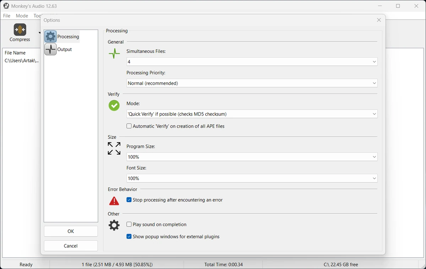Click the Program Size label
This screenshot has height=269, width=426.
pyautogui.click(x=141, y=146)
